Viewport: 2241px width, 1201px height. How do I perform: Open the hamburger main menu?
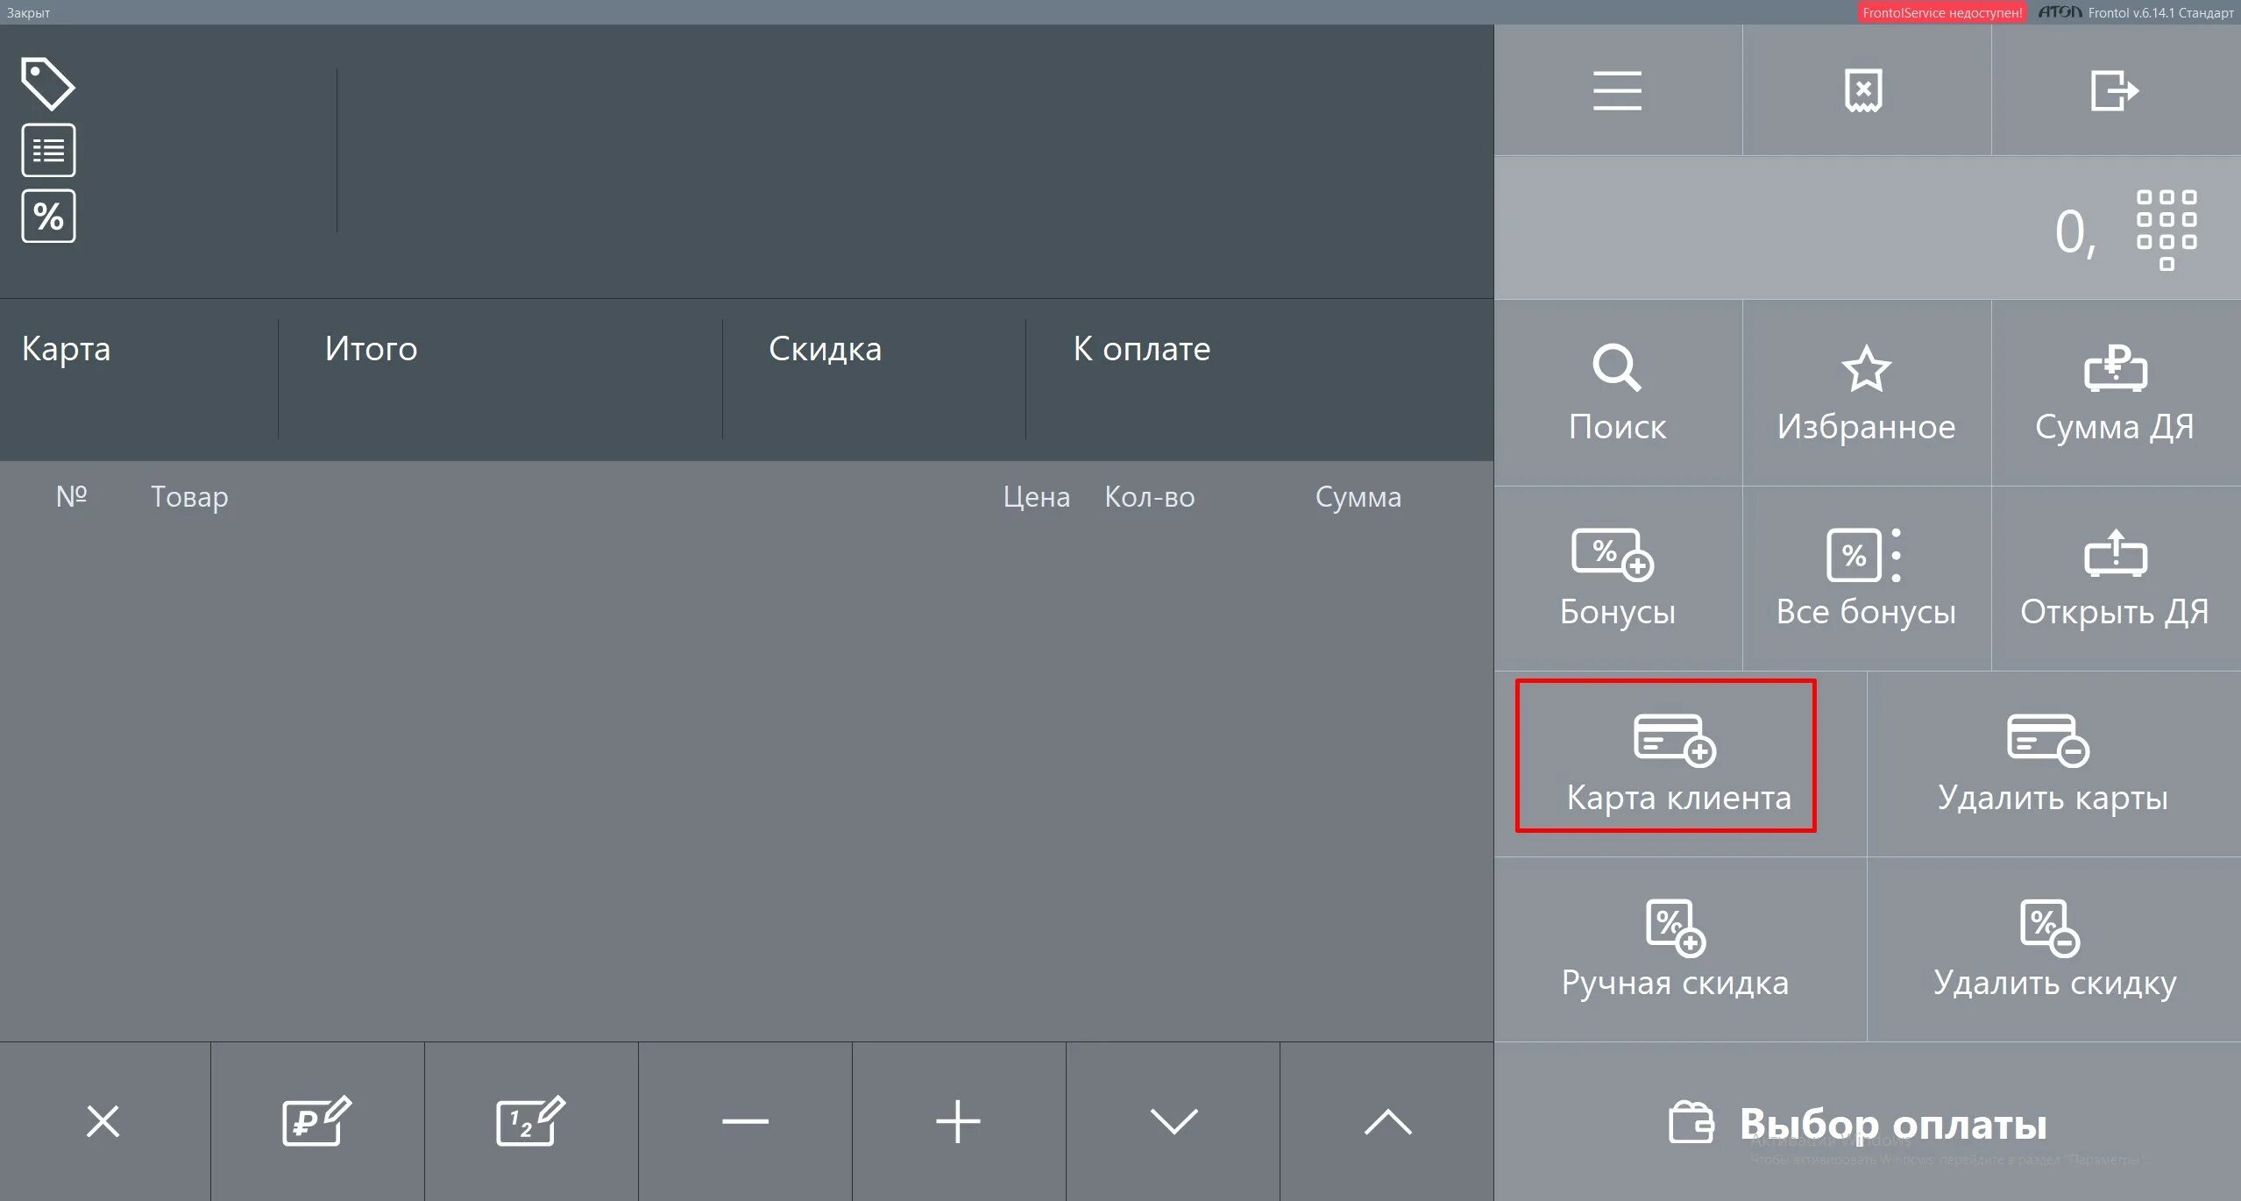[x=1617, y=90]
